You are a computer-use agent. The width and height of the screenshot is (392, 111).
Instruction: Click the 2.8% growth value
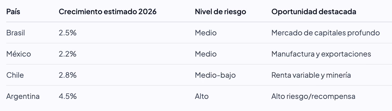(x=68, y=75)
